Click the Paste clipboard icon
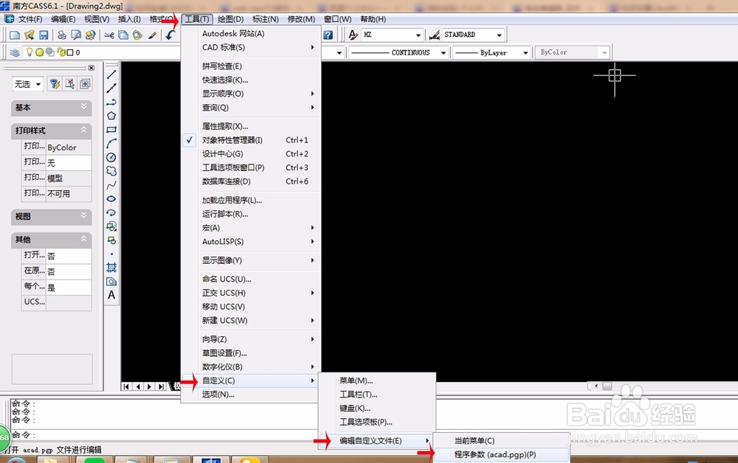Image resolution: width=738 pixels, height=463 pixels. pyautogui.click(x=137, y=35)
